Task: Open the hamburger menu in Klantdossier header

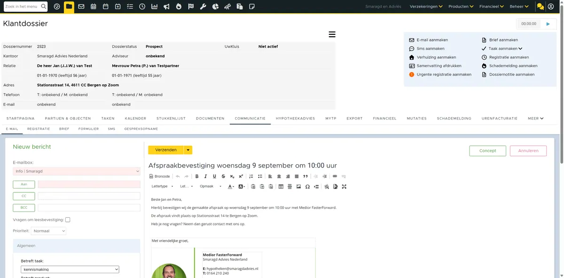Action: tap(332, 34)
